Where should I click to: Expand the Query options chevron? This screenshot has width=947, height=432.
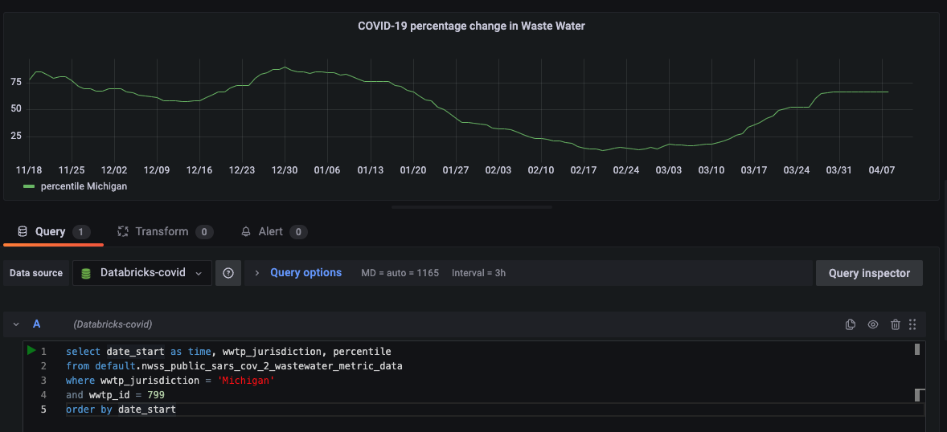click(256, 273)
